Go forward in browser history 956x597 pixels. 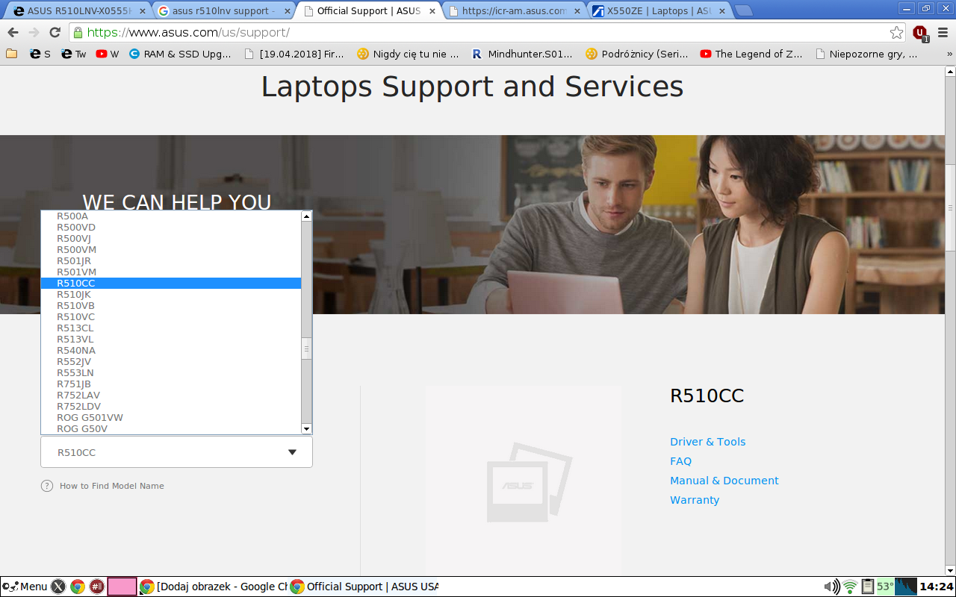click(x=34, y=33)
